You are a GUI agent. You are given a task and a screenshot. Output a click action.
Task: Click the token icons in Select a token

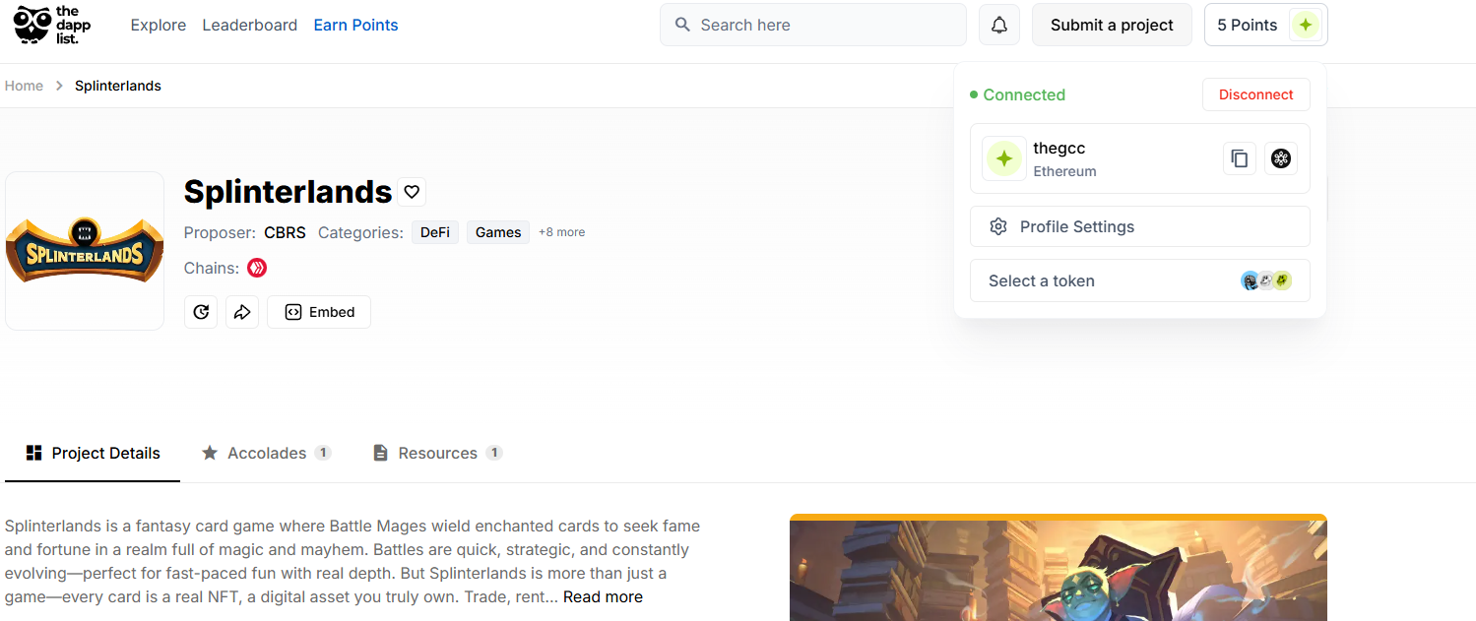click(x=1266, y=280)
